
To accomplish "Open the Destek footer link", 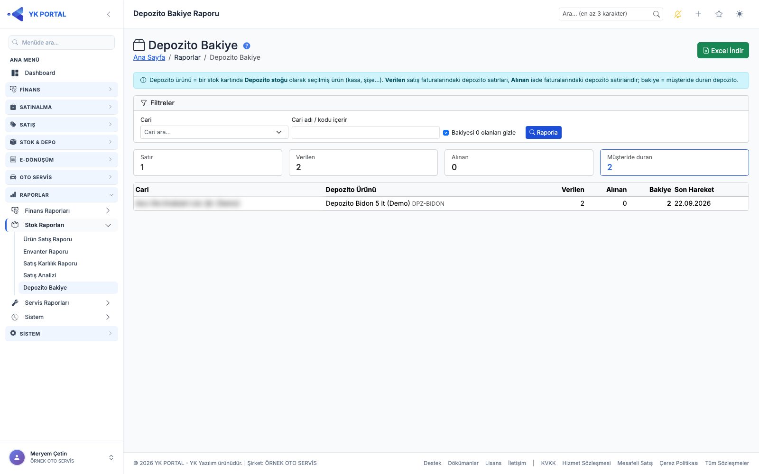I will [432, 463].
